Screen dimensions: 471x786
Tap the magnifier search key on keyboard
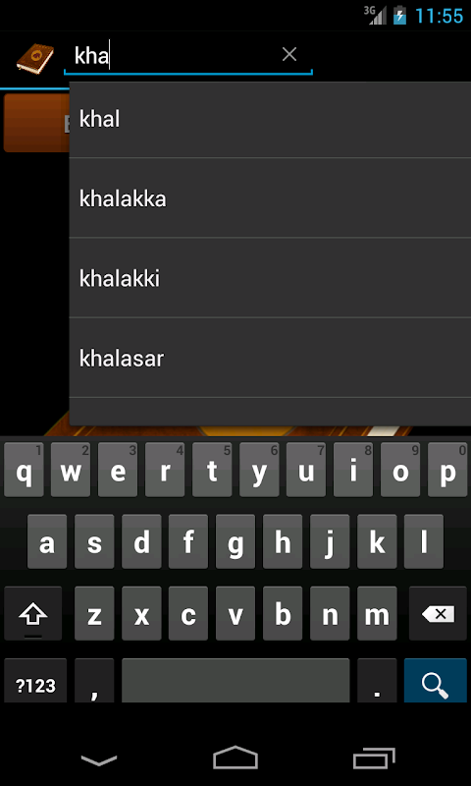[x=435, y=680]
